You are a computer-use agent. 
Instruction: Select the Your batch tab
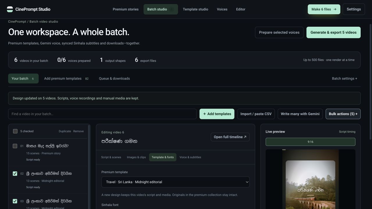pyautogui.click(x=23, y=79)
